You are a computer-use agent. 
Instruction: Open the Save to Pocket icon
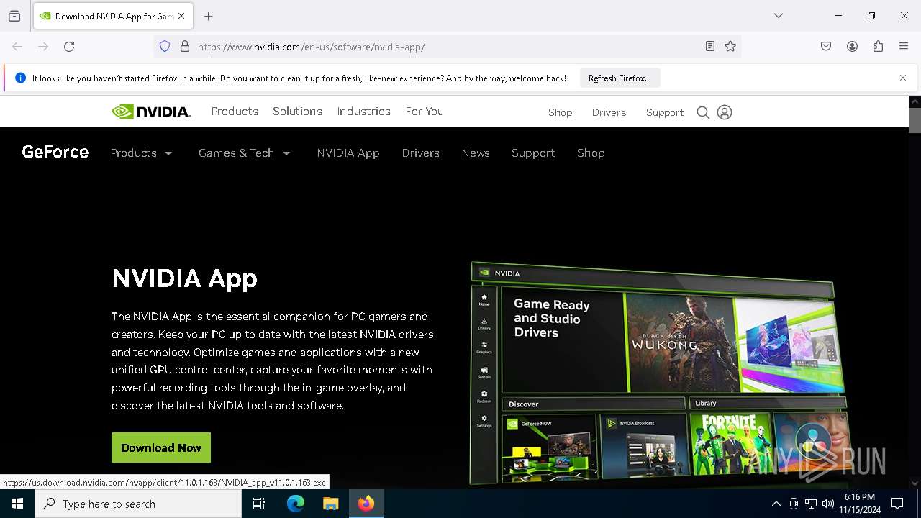[826, 47]
